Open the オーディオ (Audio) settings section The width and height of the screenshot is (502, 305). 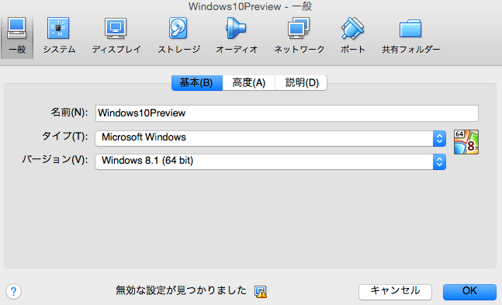237,36
